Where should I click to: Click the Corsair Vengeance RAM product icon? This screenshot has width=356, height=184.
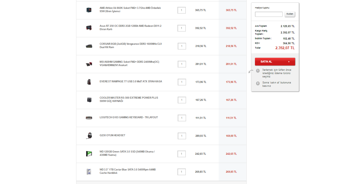click(89, 46)
